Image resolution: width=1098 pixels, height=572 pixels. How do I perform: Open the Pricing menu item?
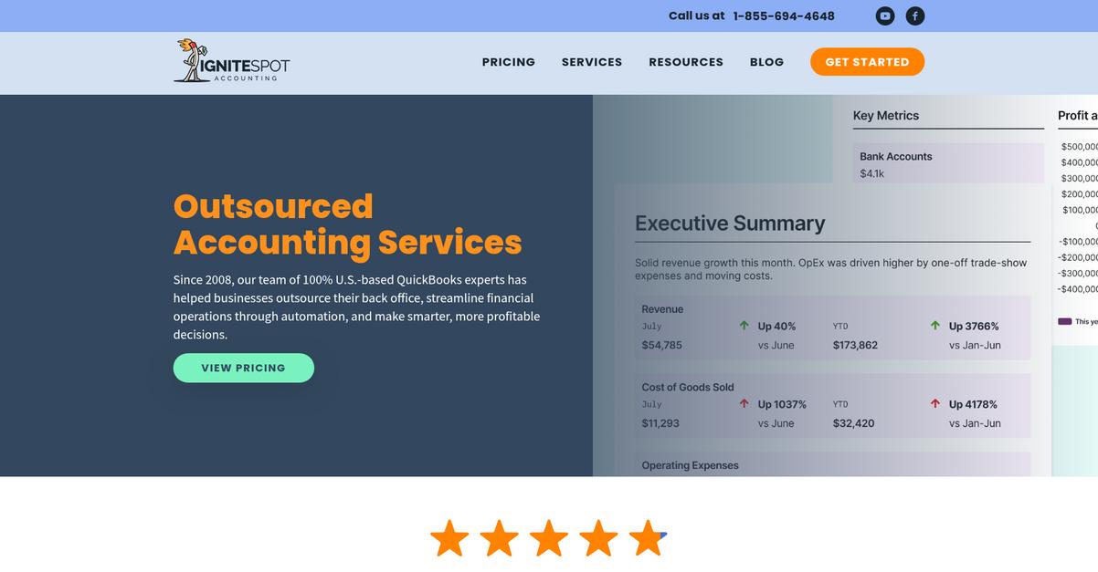pos(509,62)
